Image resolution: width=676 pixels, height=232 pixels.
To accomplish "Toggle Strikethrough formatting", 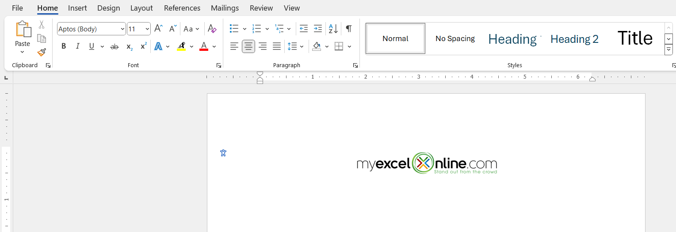I will coord(115,46).
